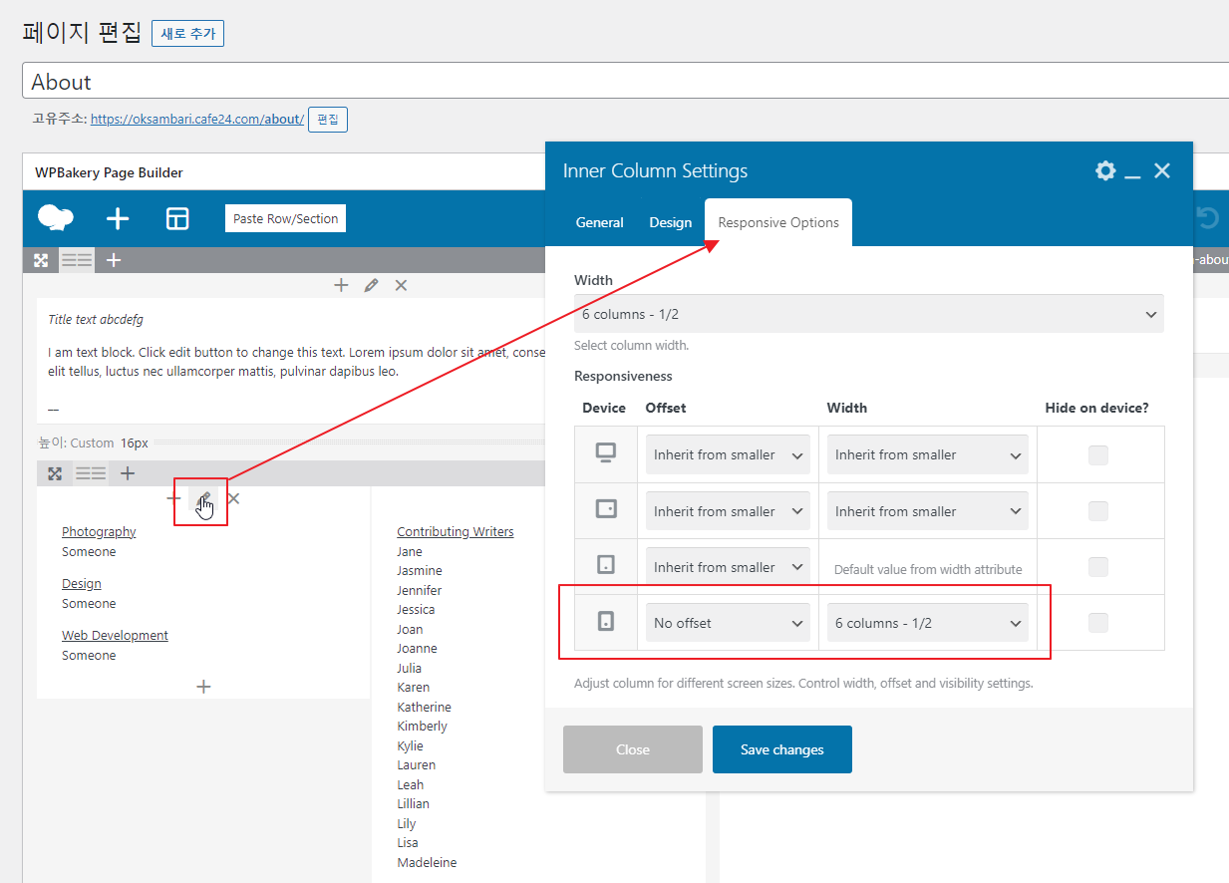Switch to the General tab
The image size is (1229, 883).
coord(600,222)
